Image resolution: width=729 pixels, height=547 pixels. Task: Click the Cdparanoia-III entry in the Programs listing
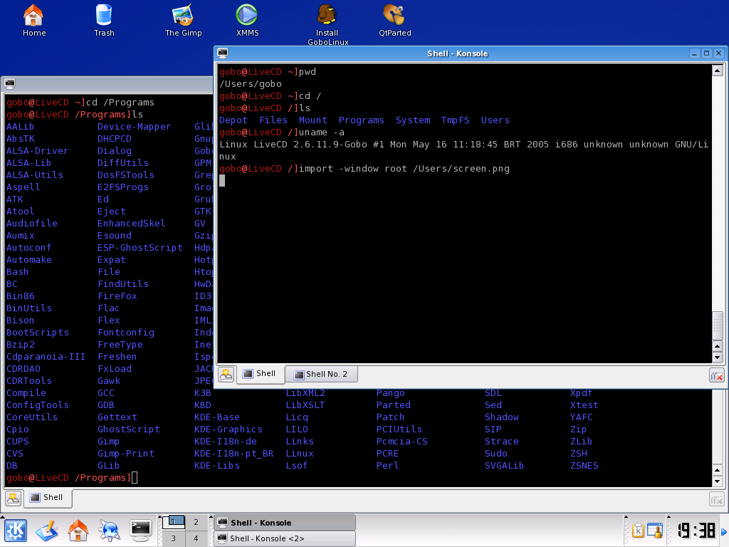pyautogui.click(x=46, y=357)
